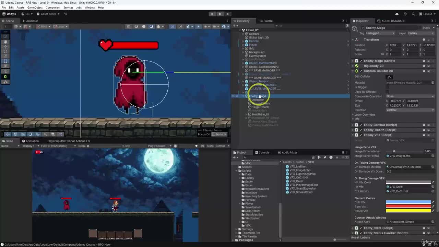The image size is (439, 247).
Task: Pick Physics Material 2D object selector
Action: (x=433, y=83)
